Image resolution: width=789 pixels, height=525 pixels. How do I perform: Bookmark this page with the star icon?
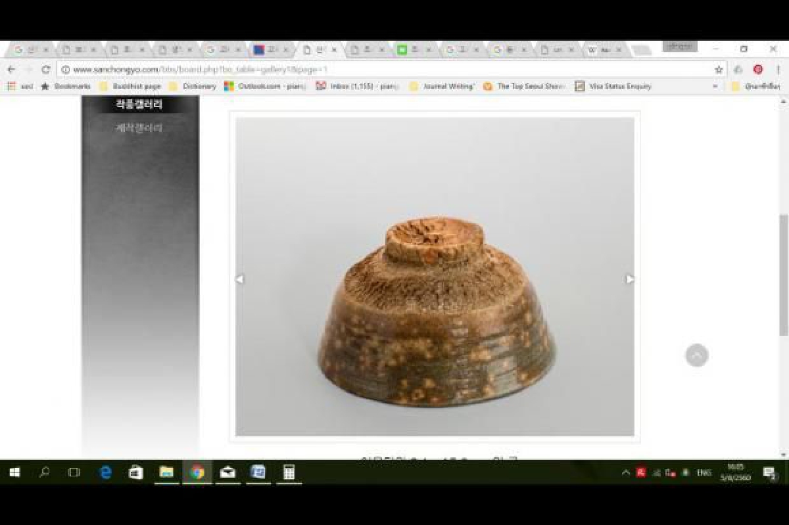[x=719, y=70]
